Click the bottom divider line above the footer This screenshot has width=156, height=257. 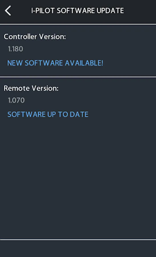[x=78, y=240]
